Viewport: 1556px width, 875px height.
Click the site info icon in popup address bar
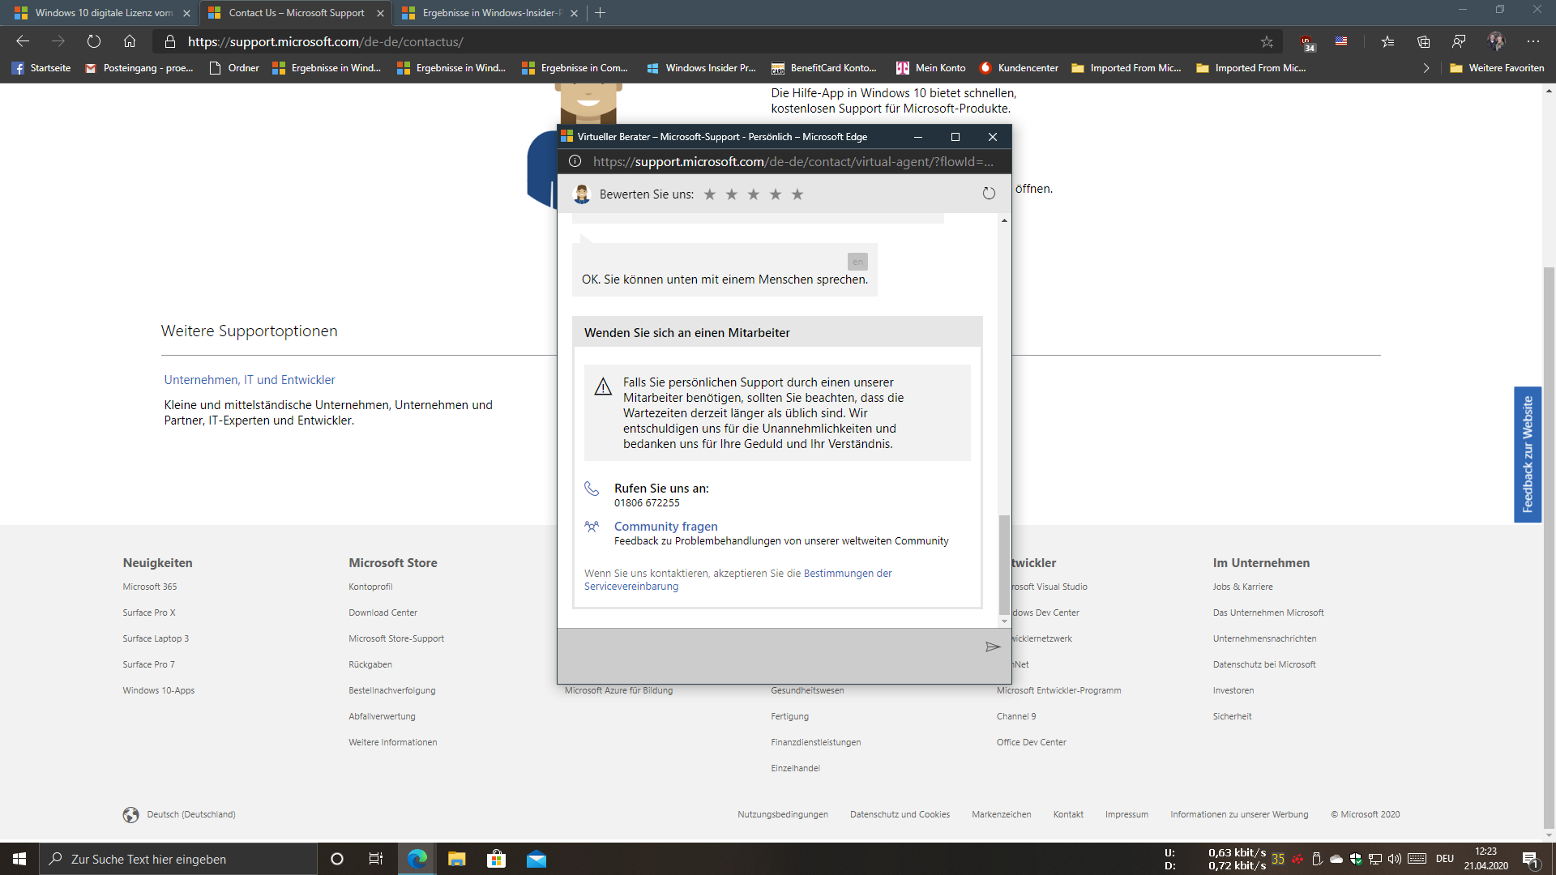(575, 161)
